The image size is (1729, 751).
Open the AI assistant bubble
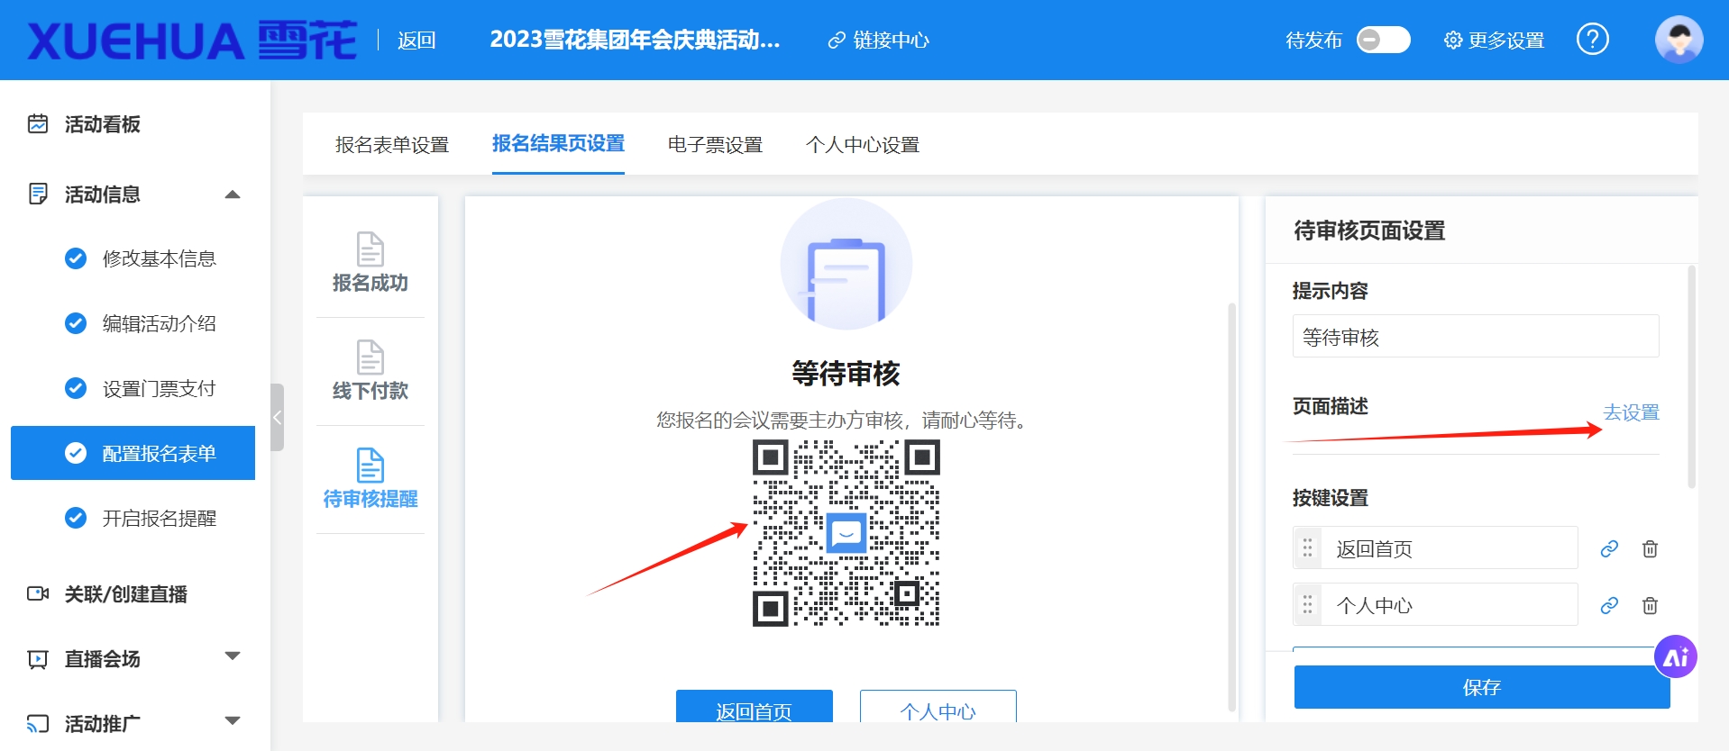pyautogui.click(x=1676, y=657)
